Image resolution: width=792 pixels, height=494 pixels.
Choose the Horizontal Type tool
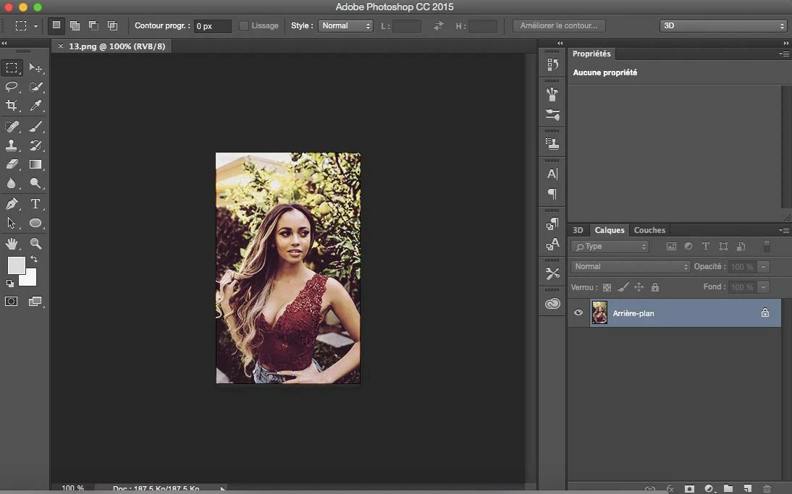point(35,204)
